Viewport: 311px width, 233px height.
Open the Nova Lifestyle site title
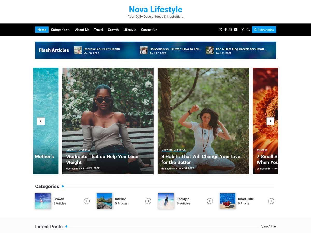(x=155, y=10)
